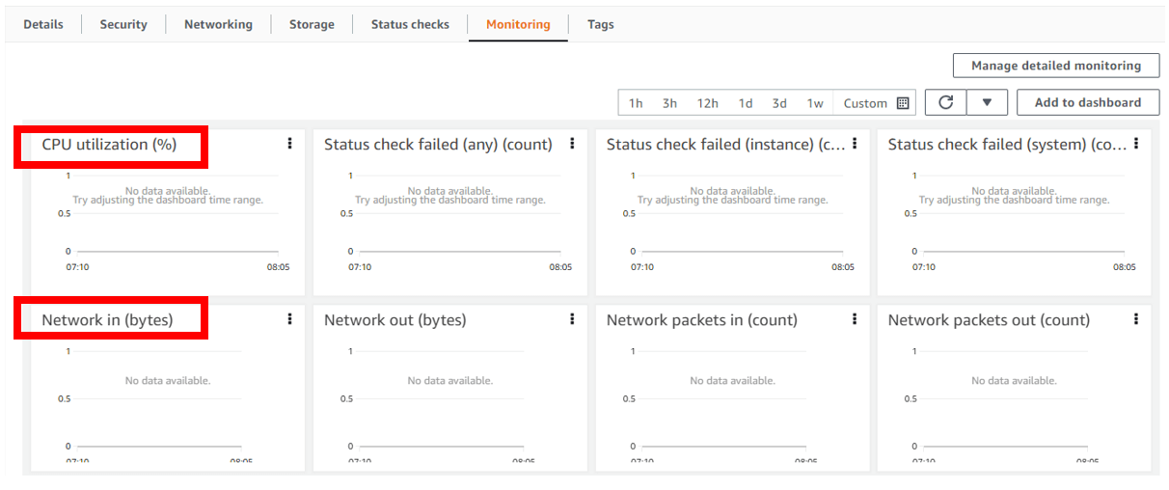The height and width of the screenshot is (490, 1169).
Task: Open the Network out widget options menu
Action: [572, 319]
